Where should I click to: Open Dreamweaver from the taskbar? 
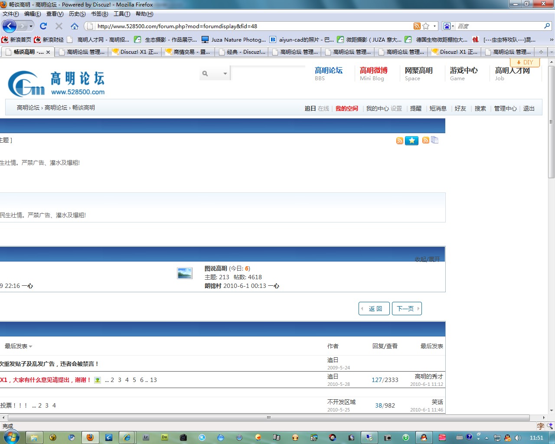164,437
